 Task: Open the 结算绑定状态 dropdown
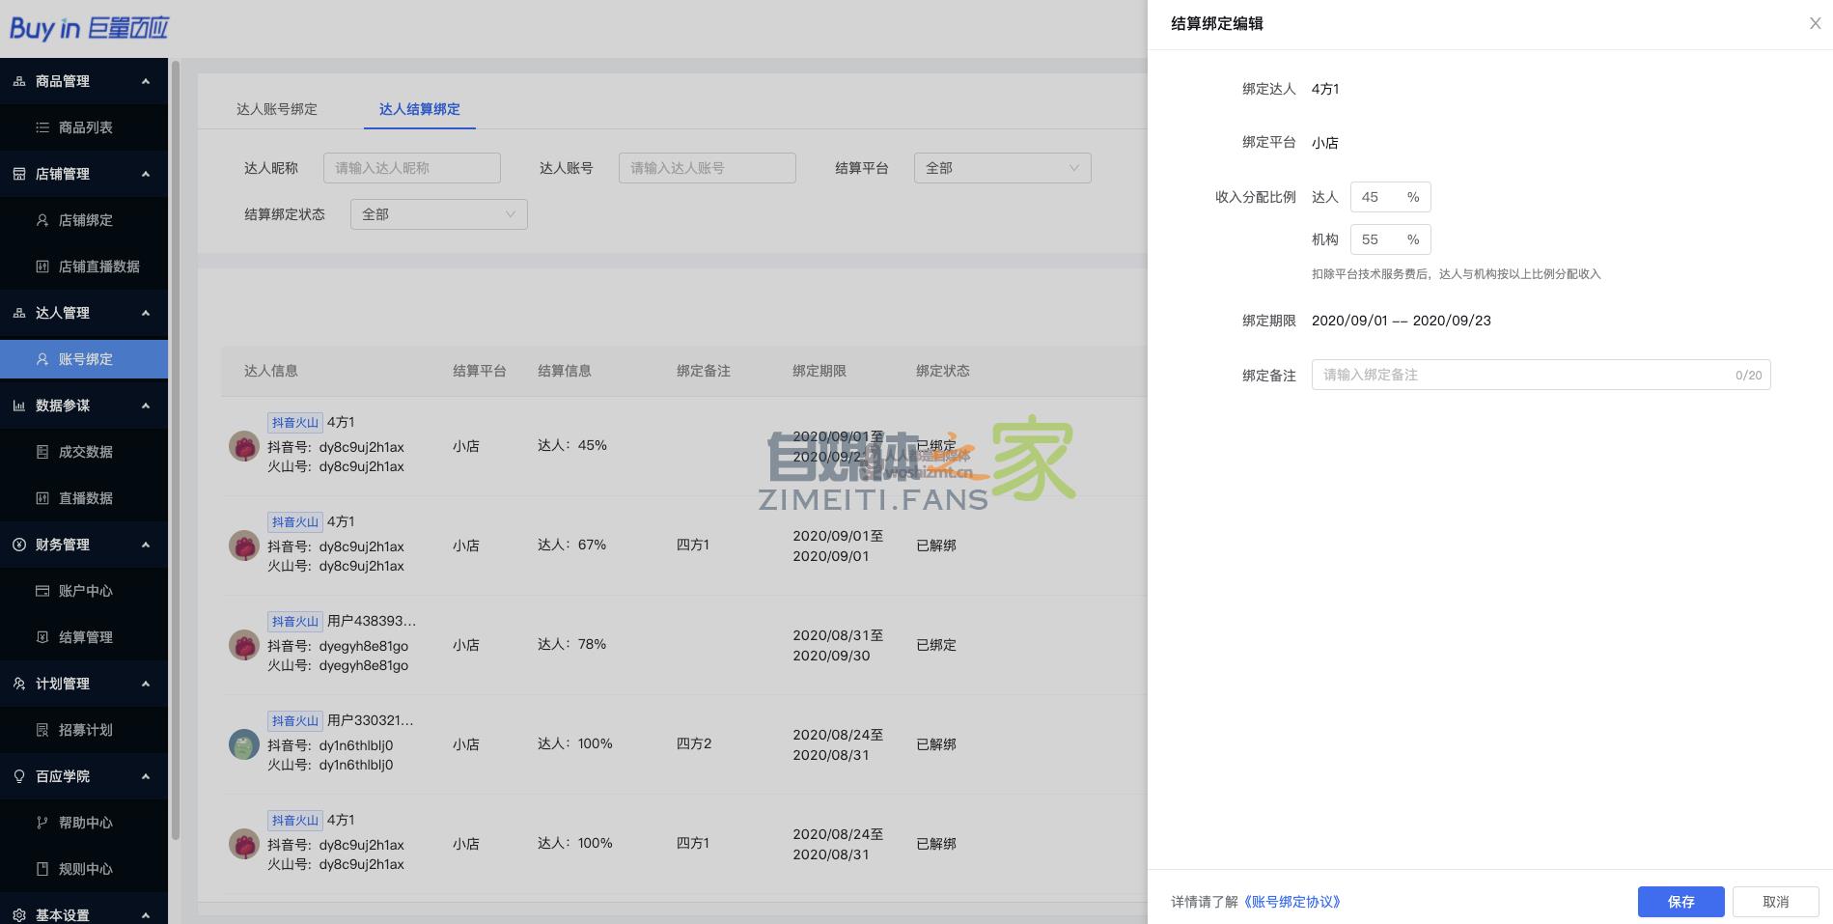click(x=438, y=214)
